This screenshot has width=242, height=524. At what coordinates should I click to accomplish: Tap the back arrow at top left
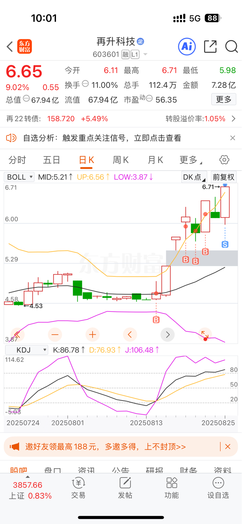click(10, 47)
